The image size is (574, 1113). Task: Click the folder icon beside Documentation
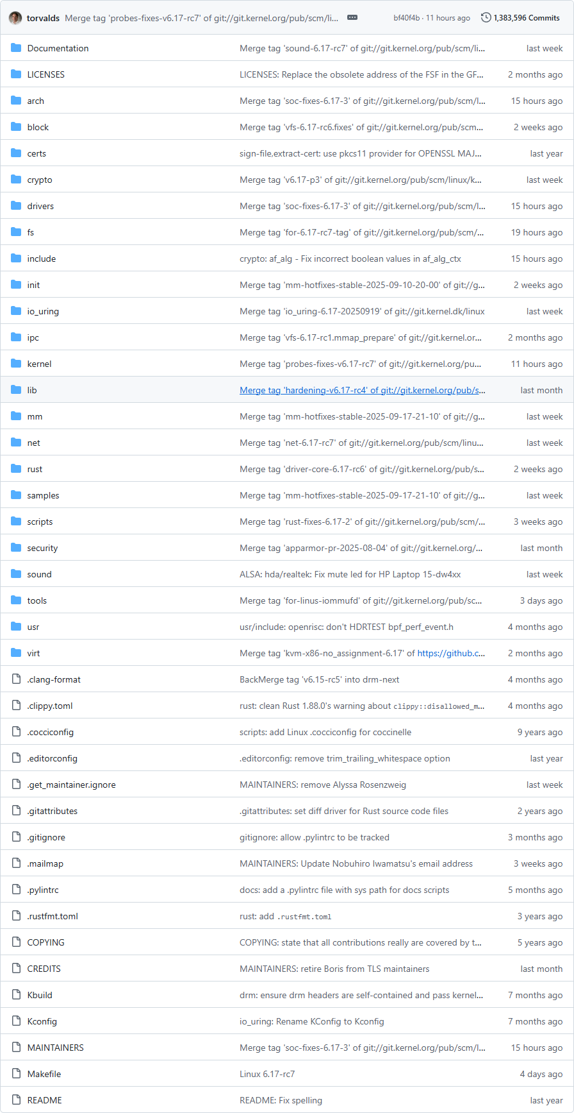coord(16,48)
